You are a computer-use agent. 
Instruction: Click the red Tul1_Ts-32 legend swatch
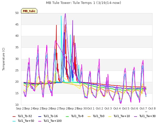click(14, 117)
